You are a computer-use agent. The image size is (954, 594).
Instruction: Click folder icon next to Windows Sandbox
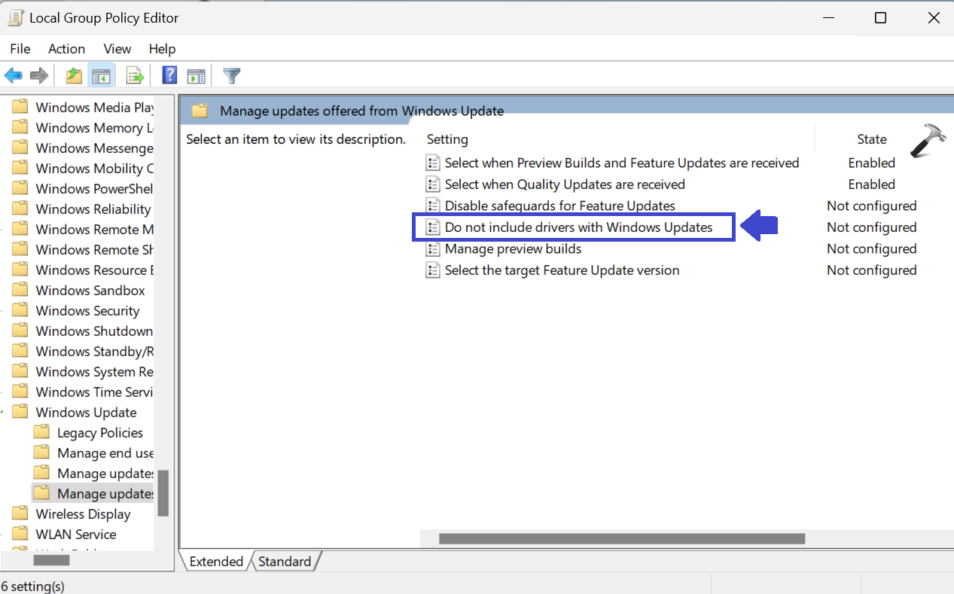[20, 290]
